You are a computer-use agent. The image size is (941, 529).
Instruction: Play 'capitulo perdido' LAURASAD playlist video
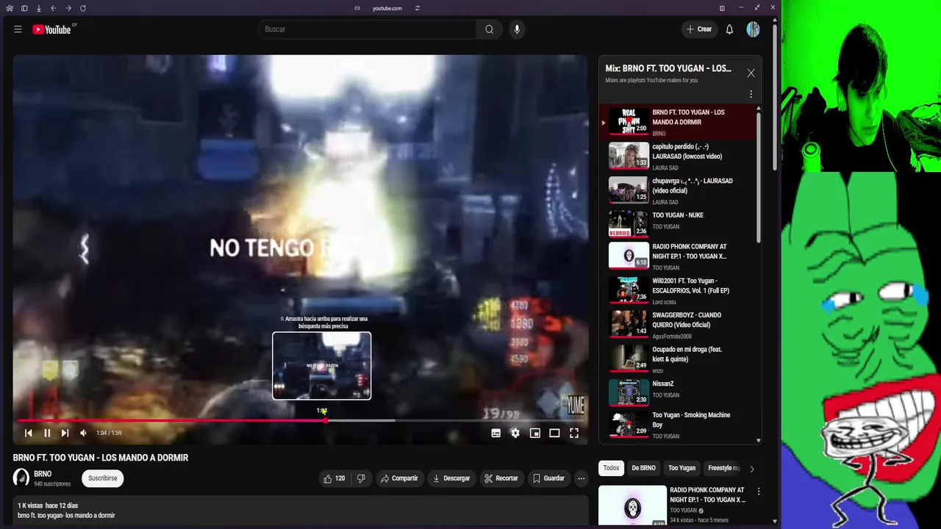coord(678,156)
